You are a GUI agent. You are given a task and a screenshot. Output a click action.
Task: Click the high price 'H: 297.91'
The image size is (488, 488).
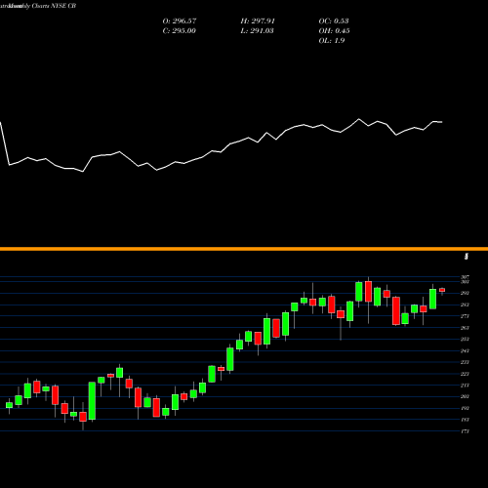coord(258,21)
